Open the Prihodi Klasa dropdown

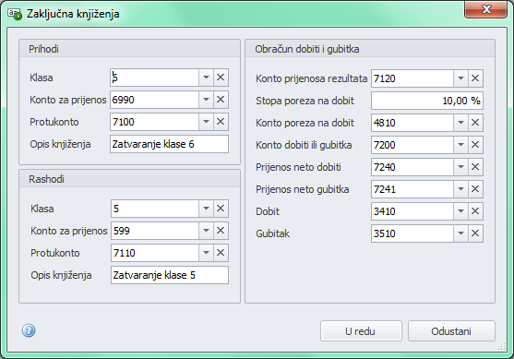(206, 78)
